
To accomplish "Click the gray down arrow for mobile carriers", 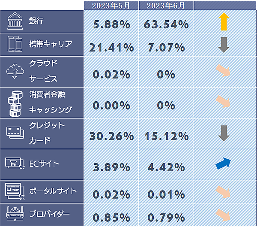I will point(224,45).
